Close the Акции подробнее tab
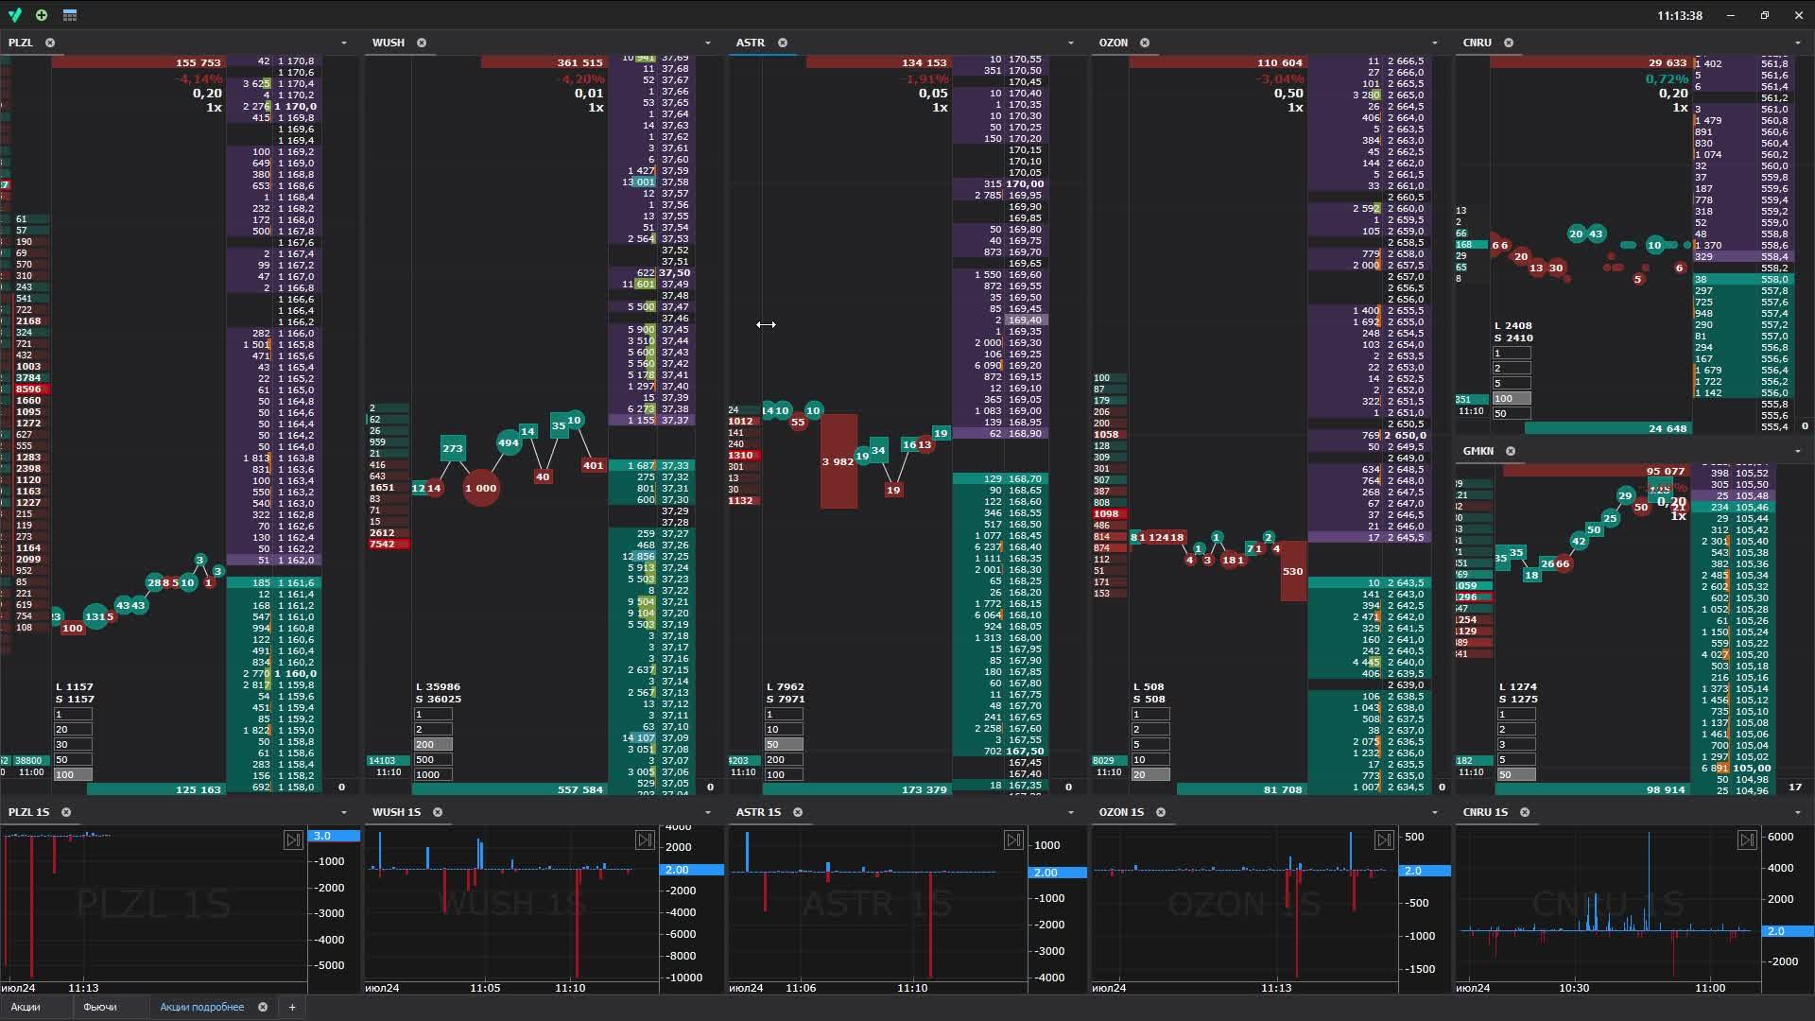This screenshot has width=1815, height=1021. 263,1007
